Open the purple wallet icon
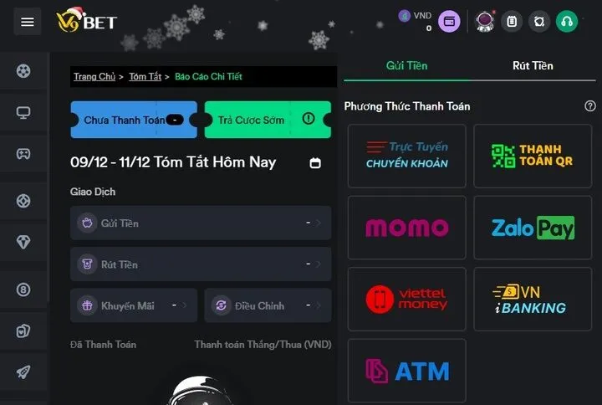602x405 pixels. [449, 22]
